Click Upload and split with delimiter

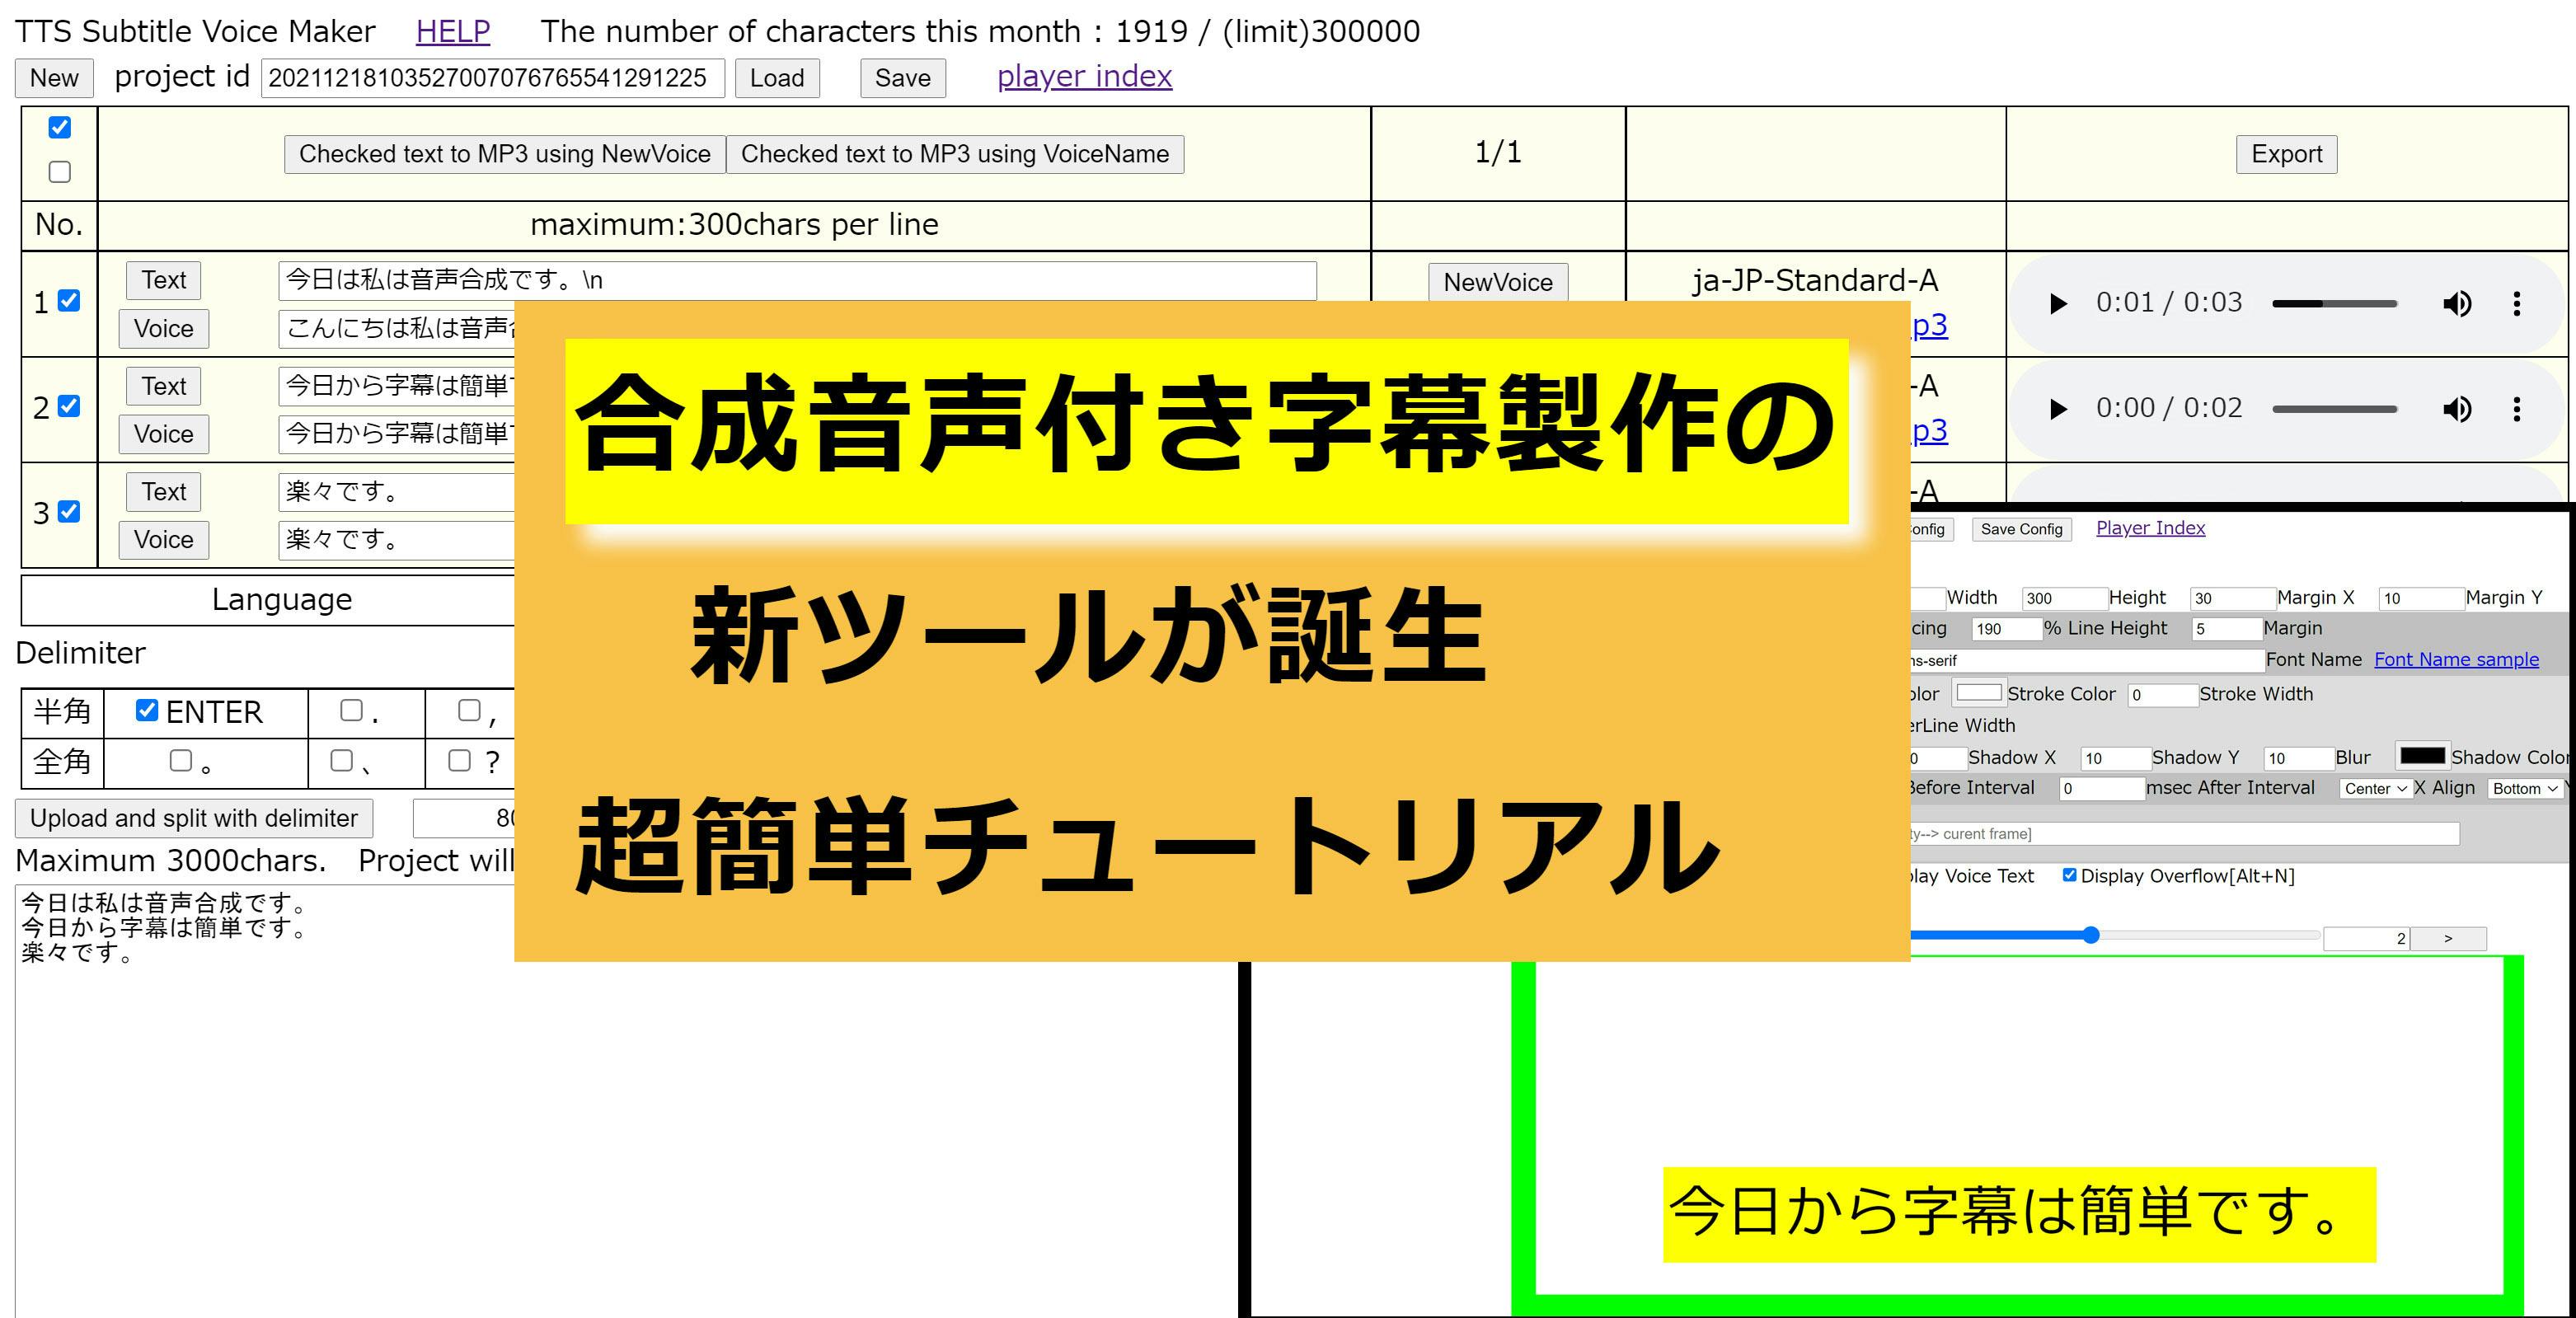(x=194, y=818)
